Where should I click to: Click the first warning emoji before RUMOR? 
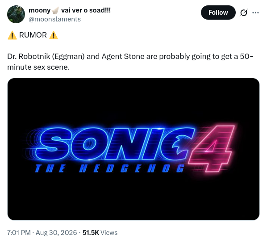pyautogui.click(x=12, y=35)
